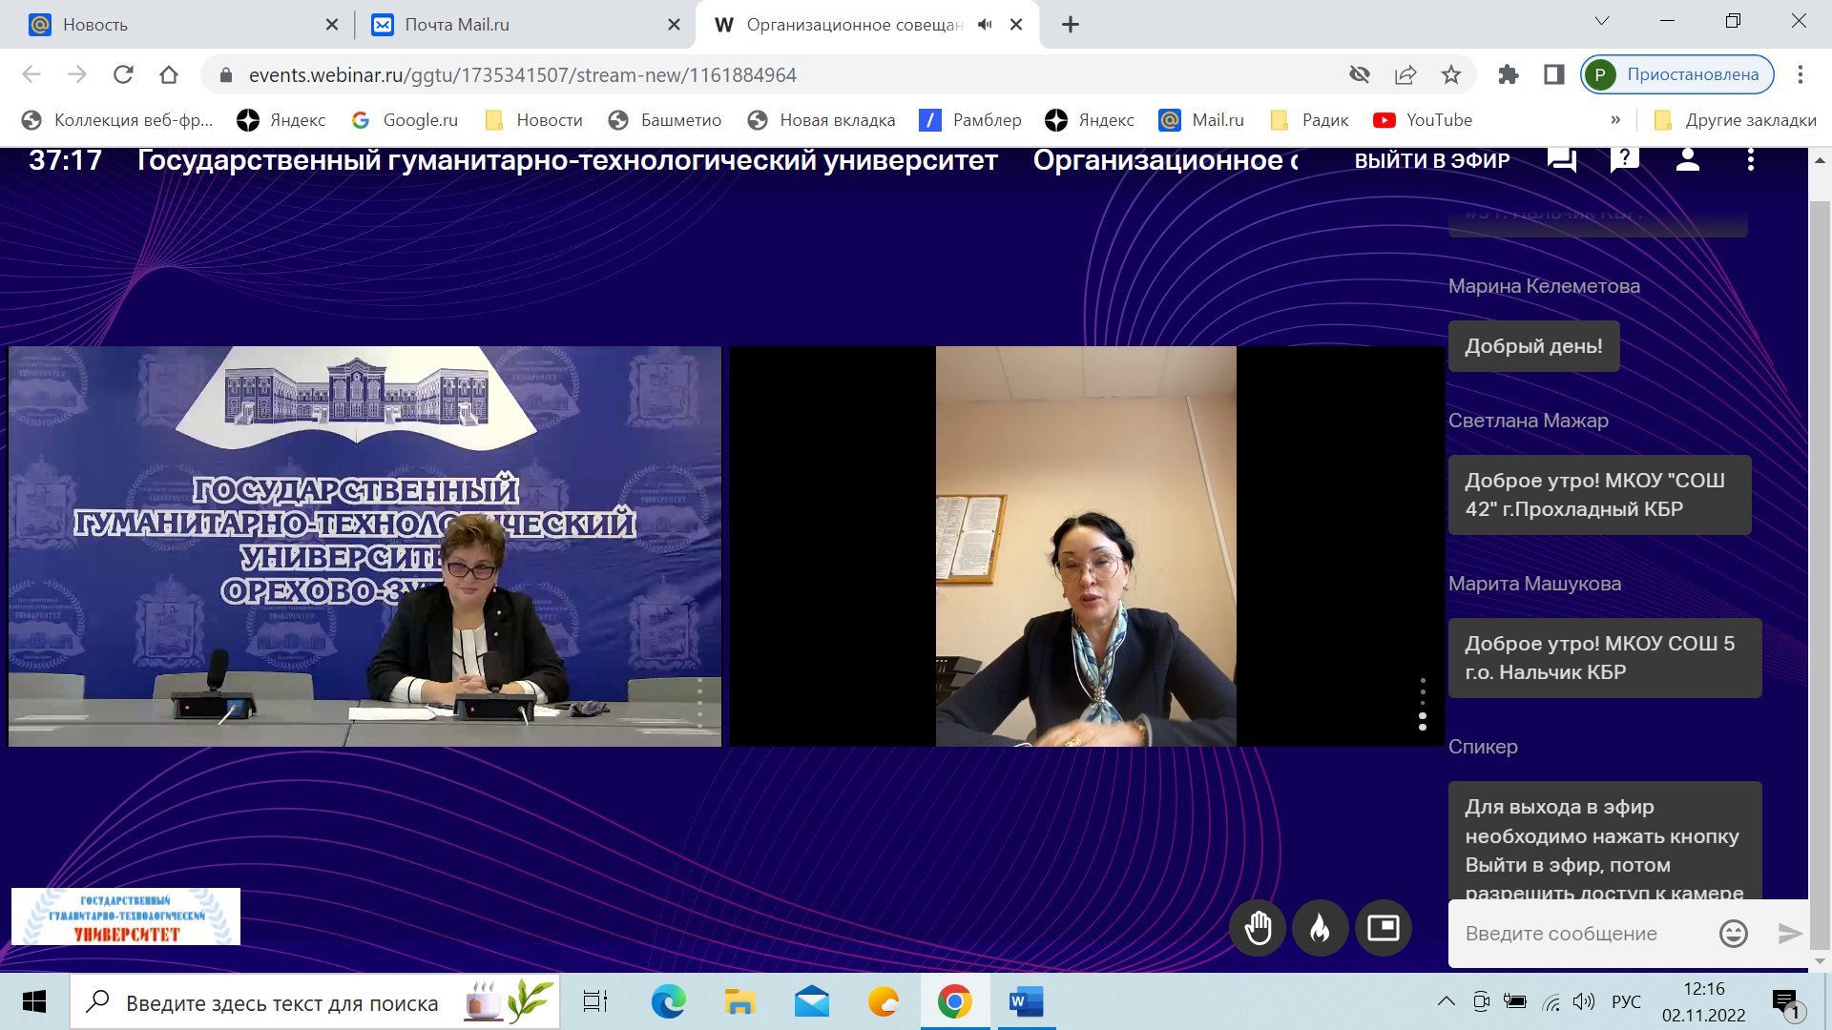This screenshot has width=1832, height=1030.
Task: Open emoji picker in message field
Action: pos(1733,933)
